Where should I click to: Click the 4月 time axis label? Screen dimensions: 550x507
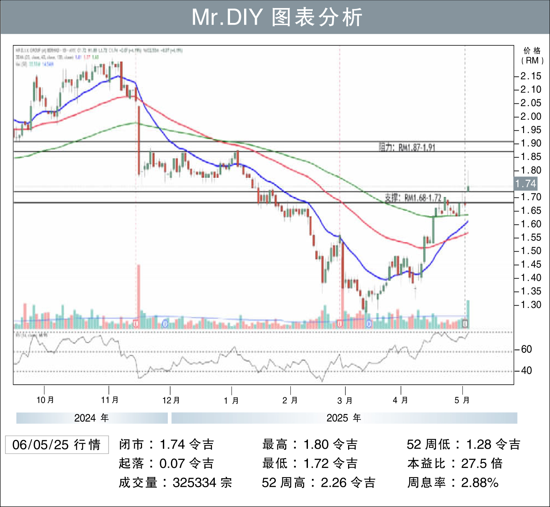pyautogui.click(x=400, y=400)
